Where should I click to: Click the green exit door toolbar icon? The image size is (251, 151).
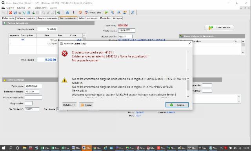[59, 13]
